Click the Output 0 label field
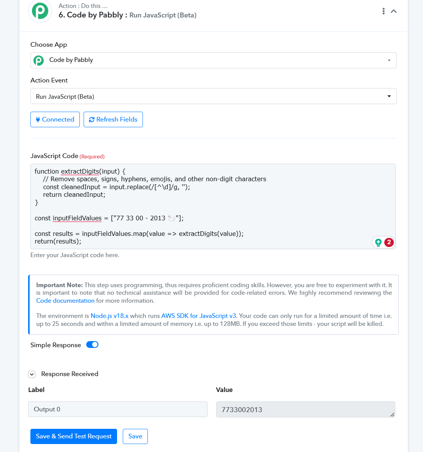Image resolution: width=423 pixels, height=452 pixels. point(118,409)
